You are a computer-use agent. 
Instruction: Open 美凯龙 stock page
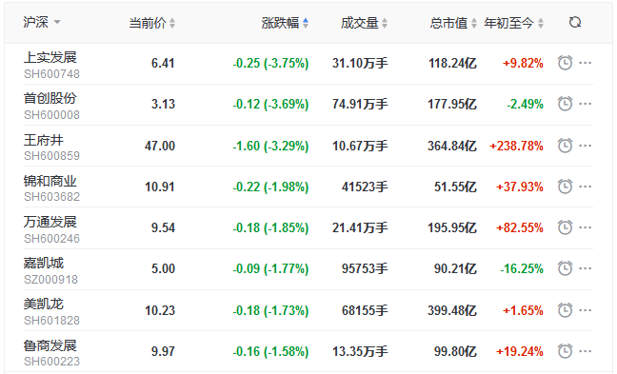click(x=43, y=304)
